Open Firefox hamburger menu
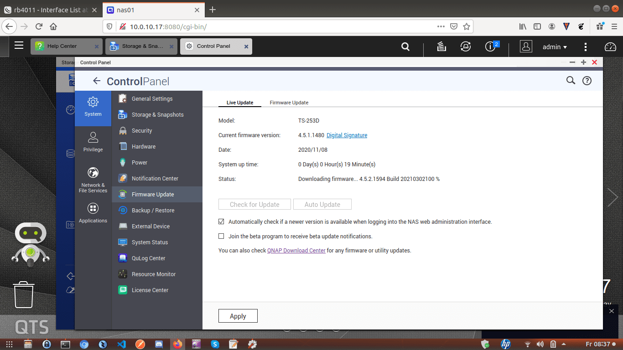Image resolution: width=623 pixels, height=350 pixels. 613,26
